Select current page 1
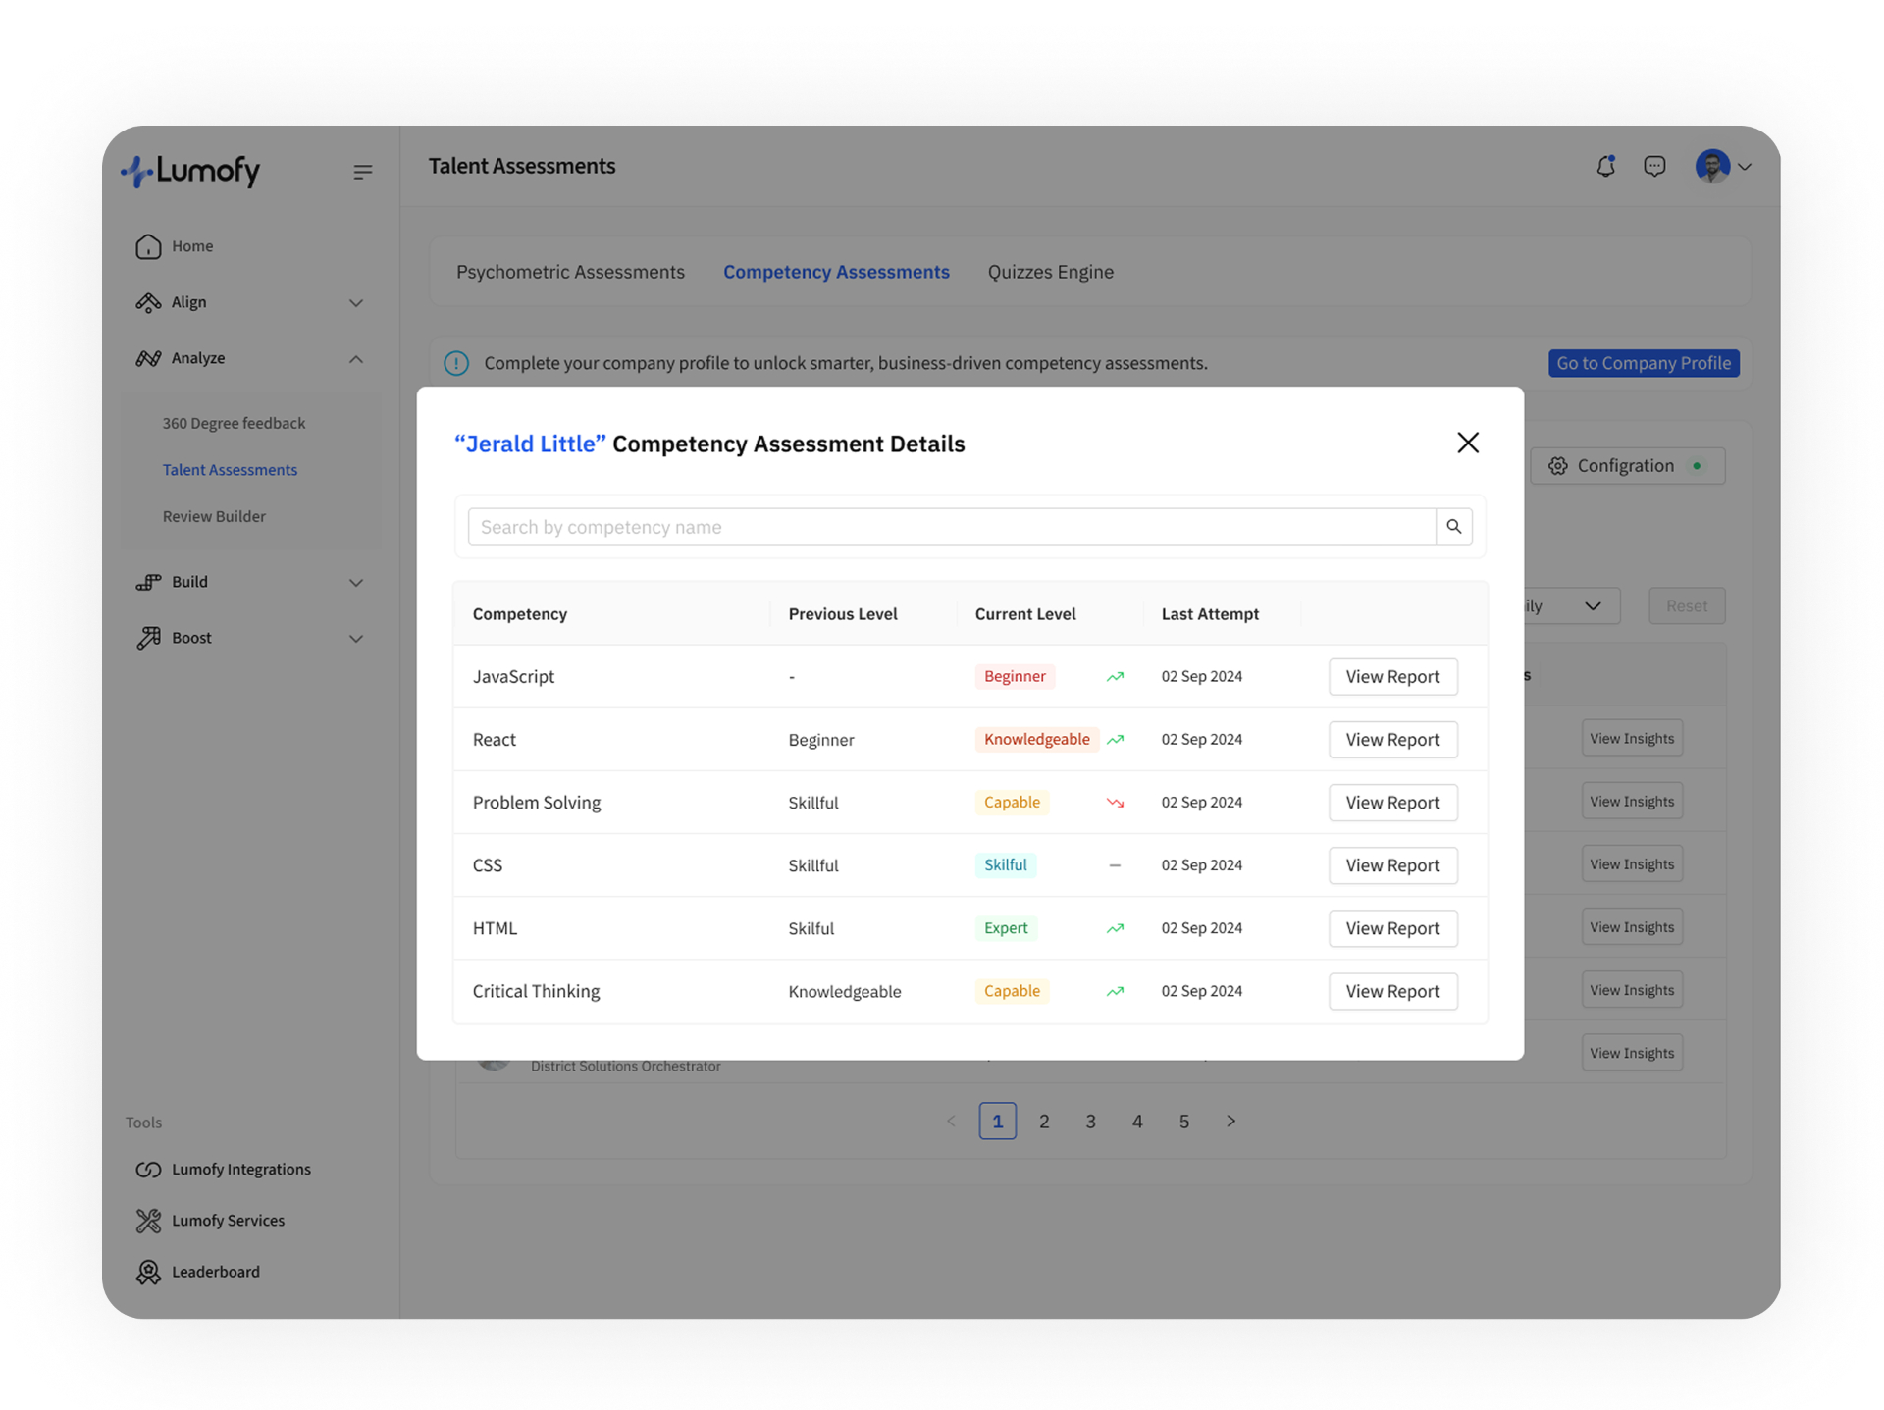 coord(997,1121)
